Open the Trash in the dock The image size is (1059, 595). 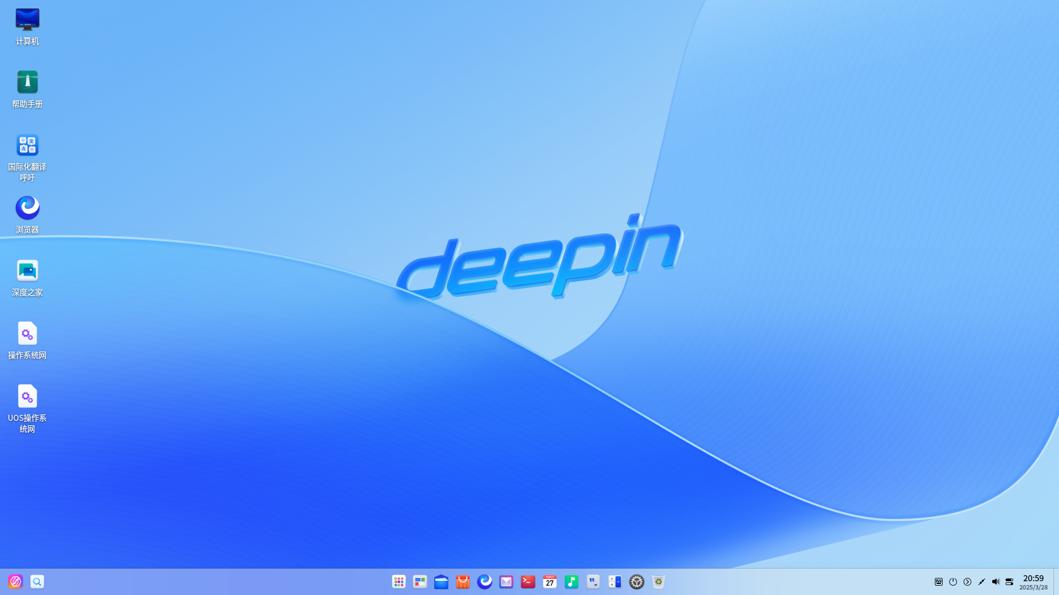(x=659, y=582)
